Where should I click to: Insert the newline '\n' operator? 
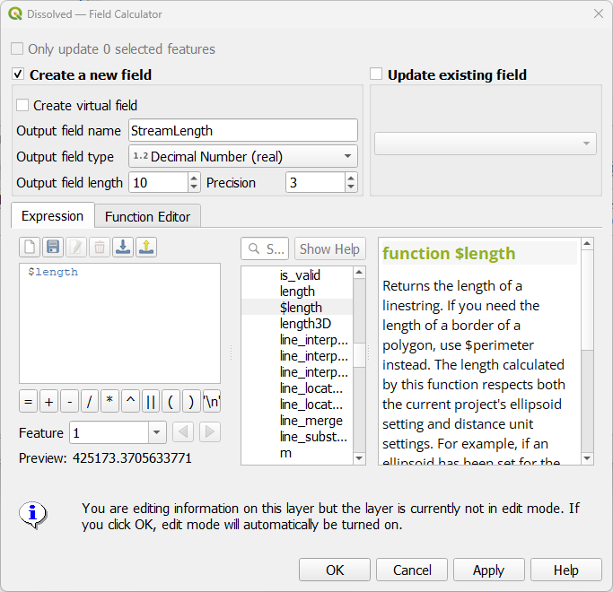tap(212, 401)
